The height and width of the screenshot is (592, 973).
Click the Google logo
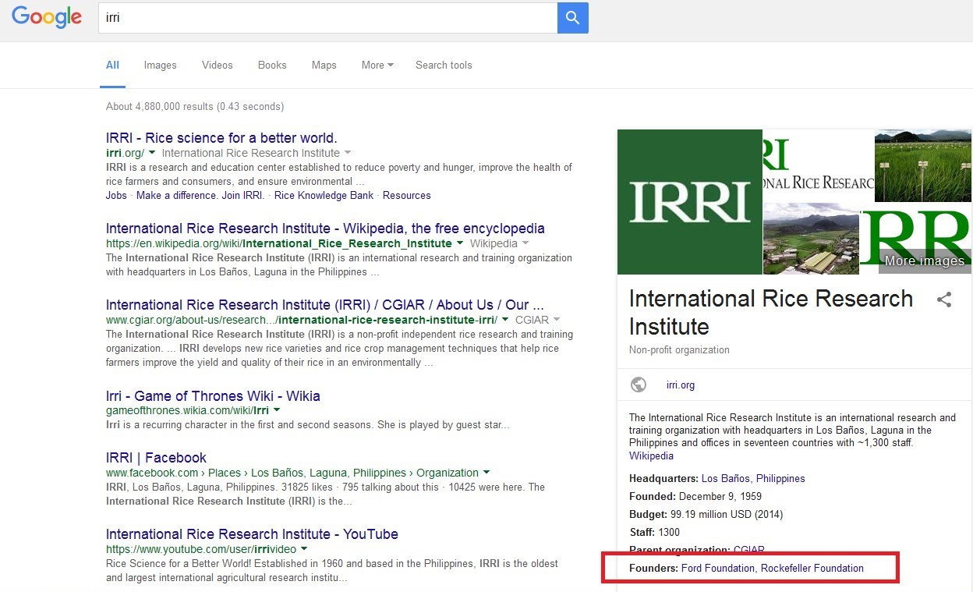pos(47,17)
